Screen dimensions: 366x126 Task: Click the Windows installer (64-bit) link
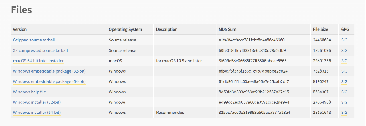click(37, 113)
